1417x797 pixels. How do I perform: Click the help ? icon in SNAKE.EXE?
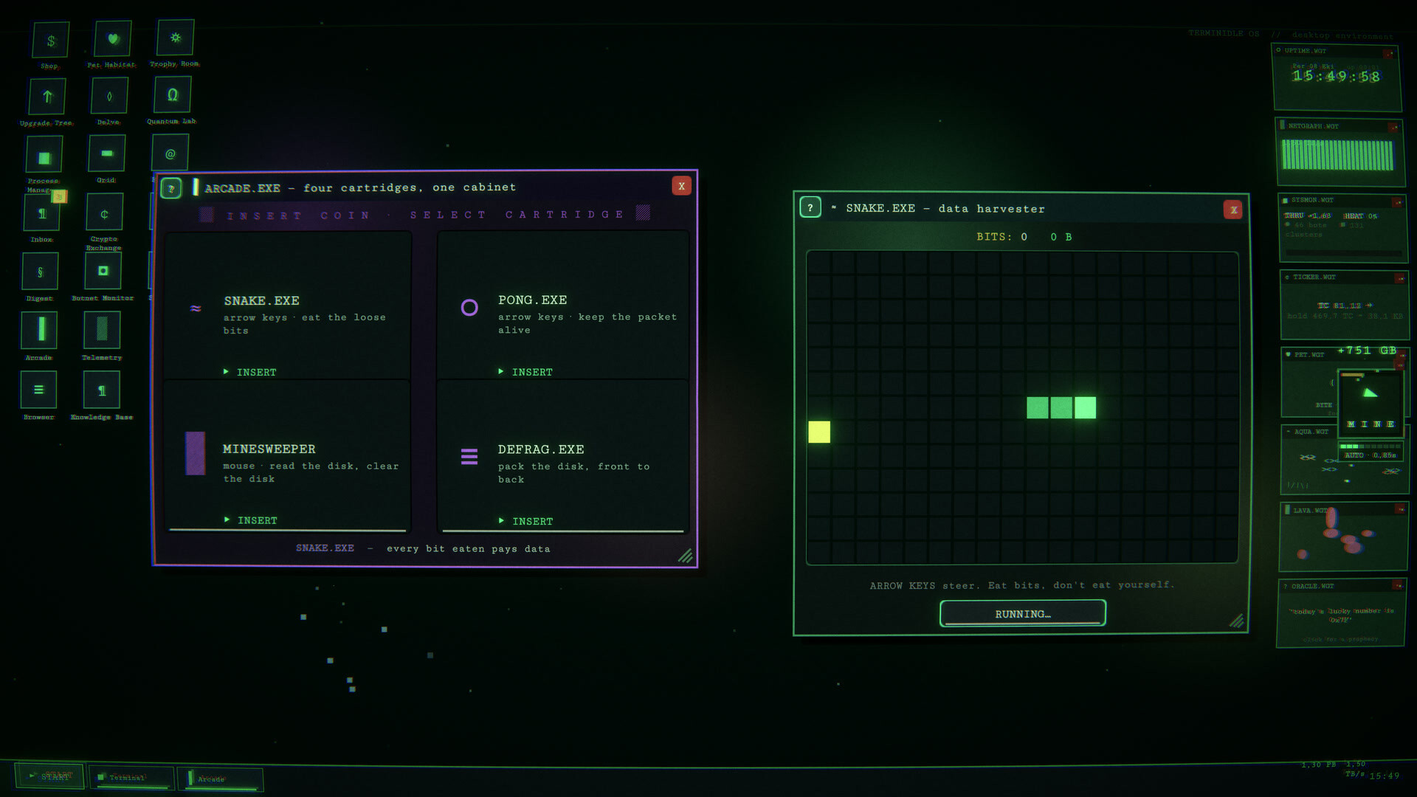point(810,208)
